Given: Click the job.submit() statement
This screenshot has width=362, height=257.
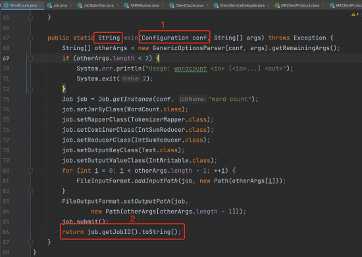Looking at the screenshot, I should 85,221.
